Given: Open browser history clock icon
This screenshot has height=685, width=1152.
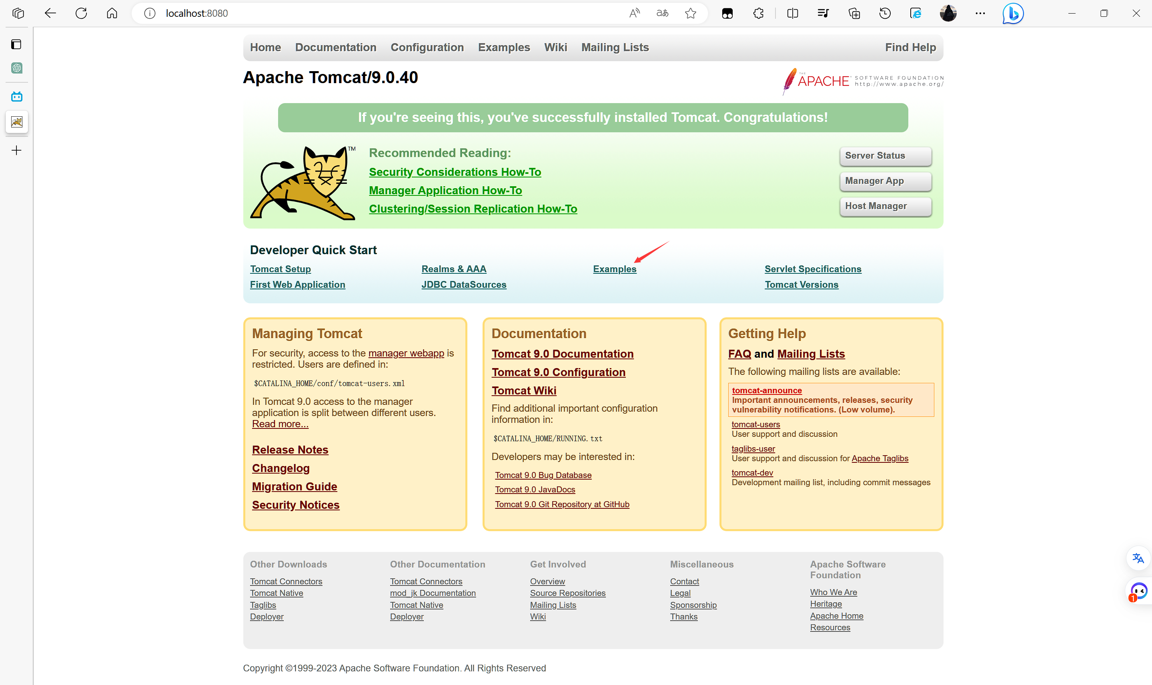Looking at the screenshot, I should point(885,13).
